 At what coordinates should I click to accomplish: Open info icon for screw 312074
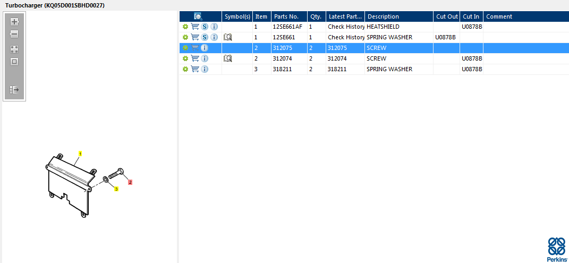tap(205, 58)
